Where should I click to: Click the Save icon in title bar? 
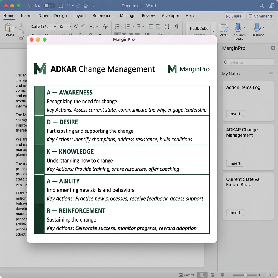click(61, 6)
